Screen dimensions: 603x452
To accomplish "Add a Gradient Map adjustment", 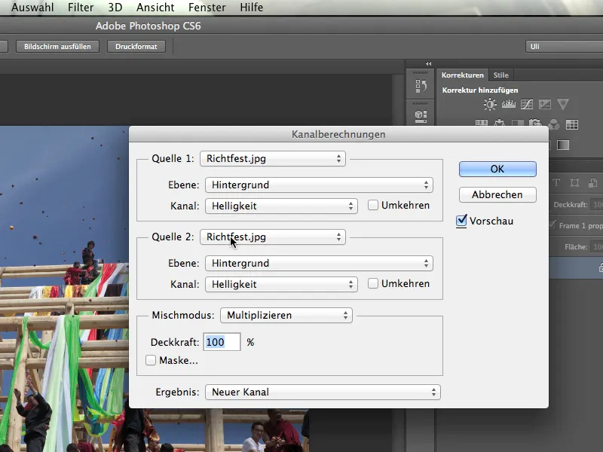I will pos(563,145).
